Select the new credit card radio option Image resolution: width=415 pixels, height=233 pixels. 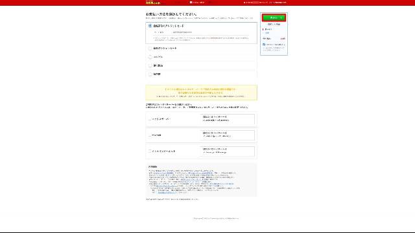(150, 49)
